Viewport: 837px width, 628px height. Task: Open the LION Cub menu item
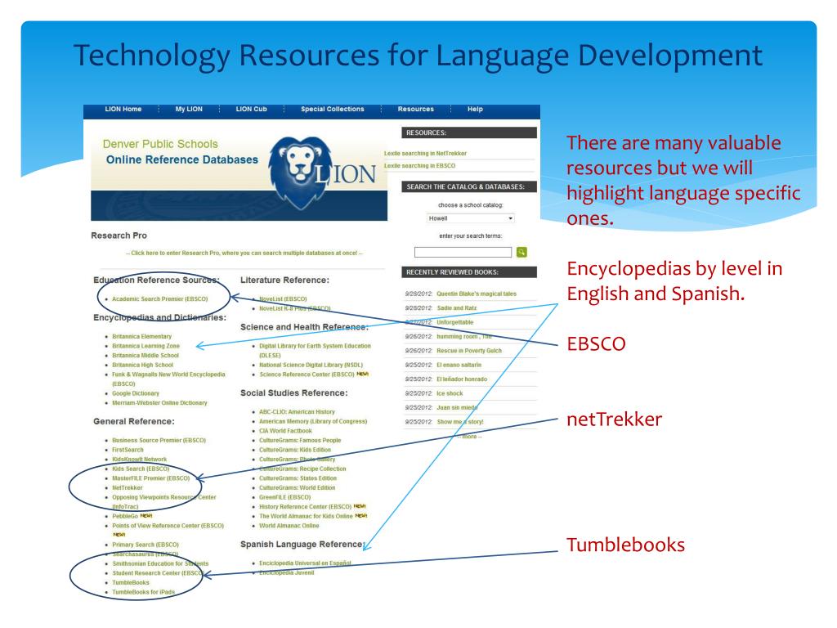tap(252, 109)
